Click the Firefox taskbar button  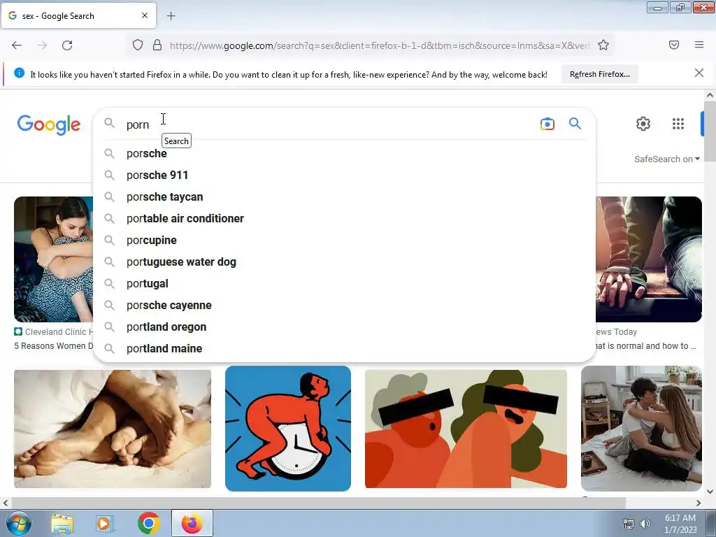coord(192,523)
